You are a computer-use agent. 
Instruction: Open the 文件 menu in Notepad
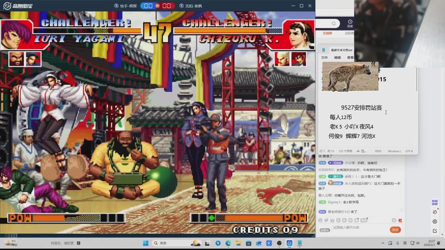coord(324,58)
